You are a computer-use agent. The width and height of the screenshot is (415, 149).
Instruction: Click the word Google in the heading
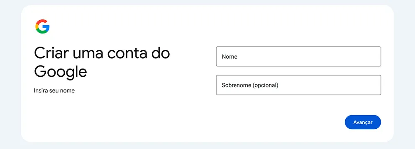[x=60, y=71]
